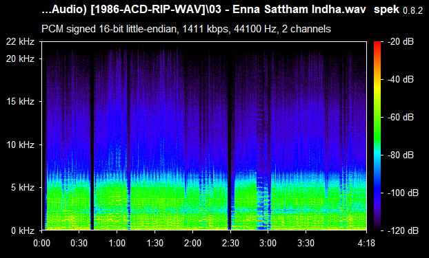Select the 3:30 time axis marker

tap(306, 243)
